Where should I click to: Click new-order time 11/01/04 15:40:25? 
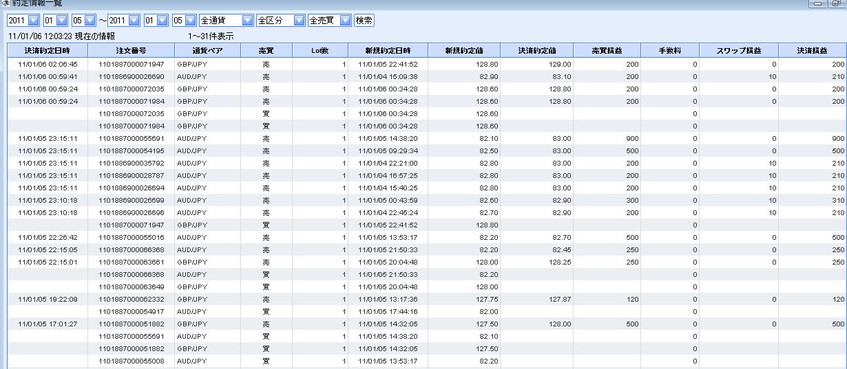tap(388, 188)
